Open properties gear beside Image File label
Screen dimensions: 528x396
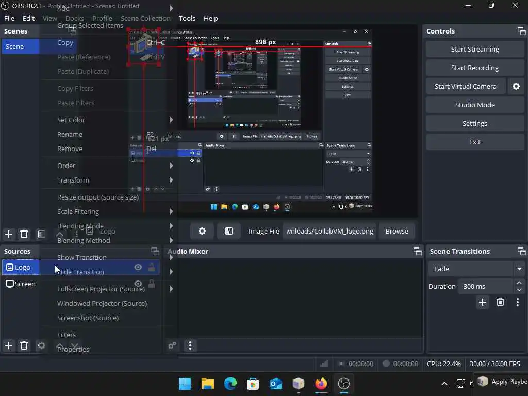tap(202, 231)
